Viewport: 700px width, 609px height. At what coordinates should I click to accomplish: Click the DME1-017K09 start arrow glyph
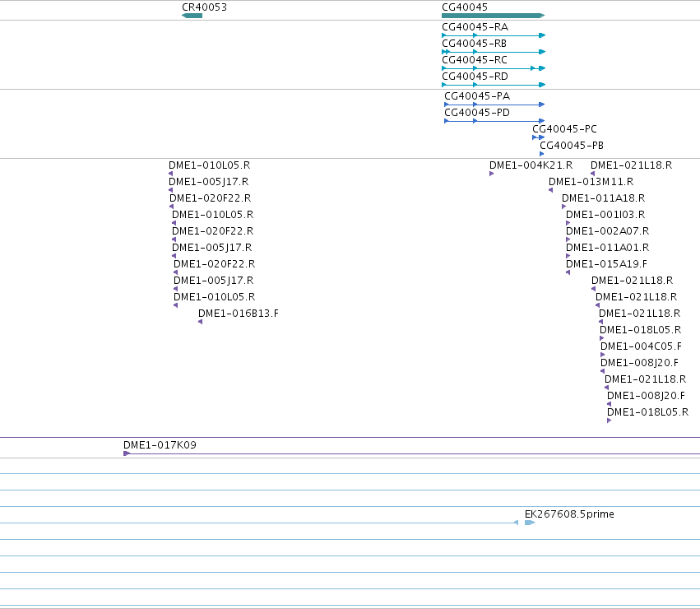(127, 453)
